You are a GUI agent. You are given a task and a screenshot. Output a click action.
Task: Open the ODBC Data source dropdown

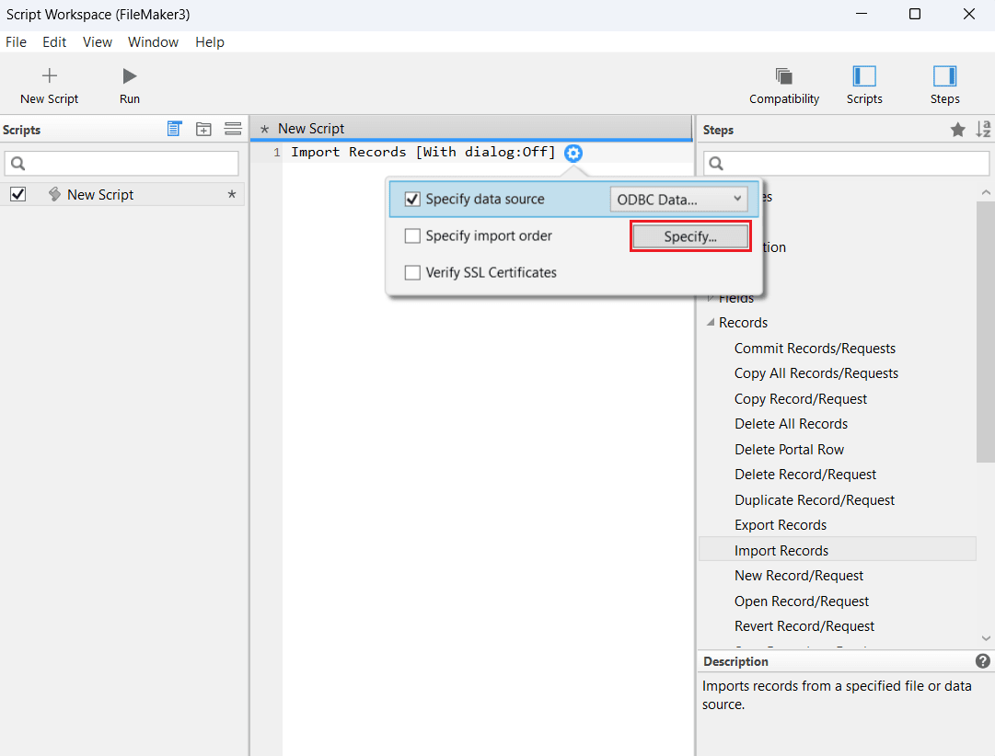pyautogui.click(x=679, y=200)
